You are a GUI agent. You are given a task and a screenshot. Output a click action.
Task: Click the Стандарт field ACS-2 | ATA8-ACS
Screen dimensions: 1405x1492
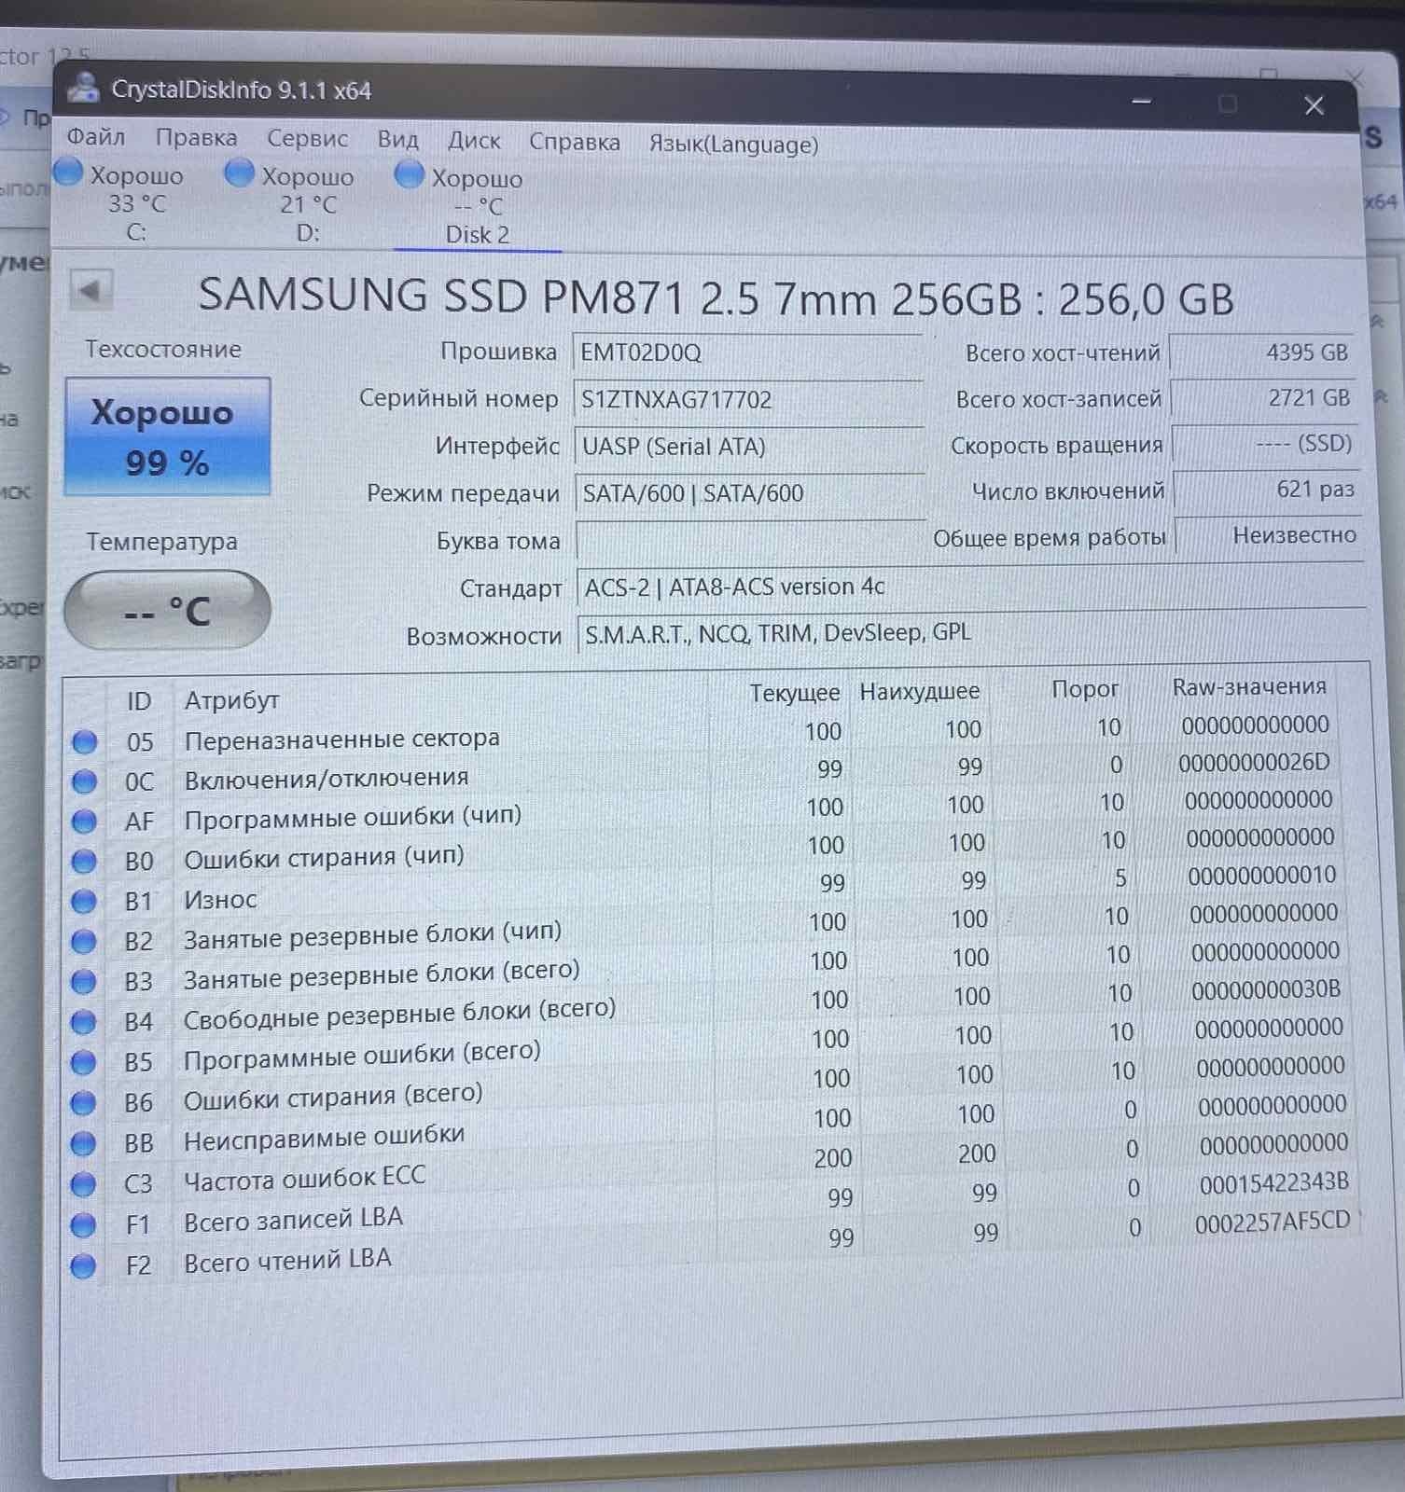coord(970,587)
